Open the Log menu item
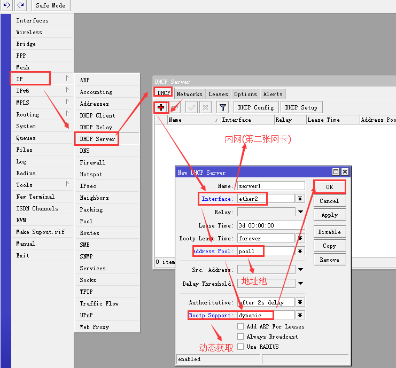396x368 pixels. [x=42, y=161]
